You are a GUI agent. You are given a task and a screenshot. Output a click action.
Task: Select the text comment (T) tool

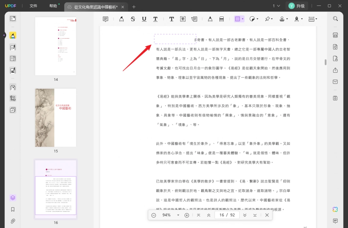click(x=171, y=19)
